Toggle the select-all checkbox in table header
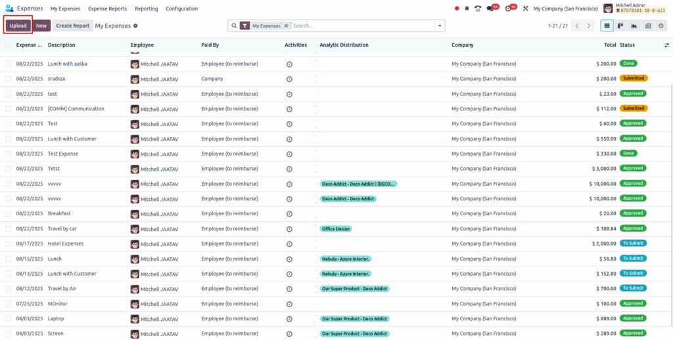 (x=9, y=45)
